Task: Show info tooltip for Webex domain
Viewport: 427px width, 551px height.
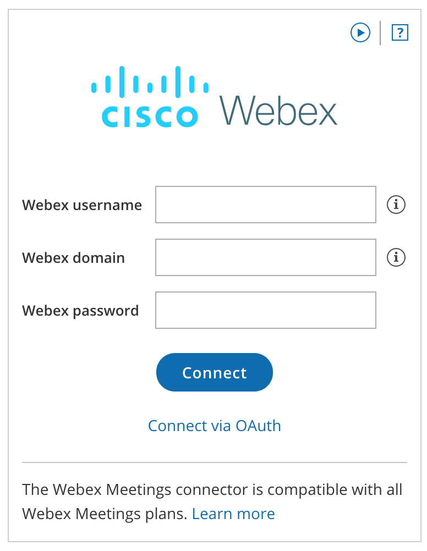Action: coord(396,257)
